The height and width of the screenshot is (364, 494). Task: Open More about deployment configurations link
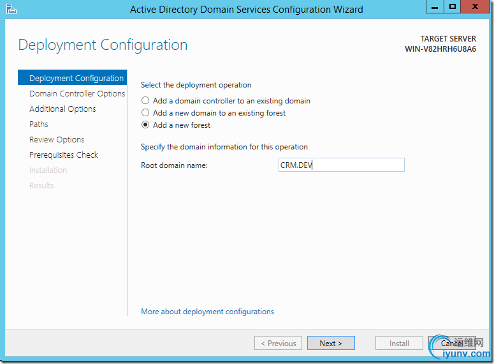tap(207, 312)
